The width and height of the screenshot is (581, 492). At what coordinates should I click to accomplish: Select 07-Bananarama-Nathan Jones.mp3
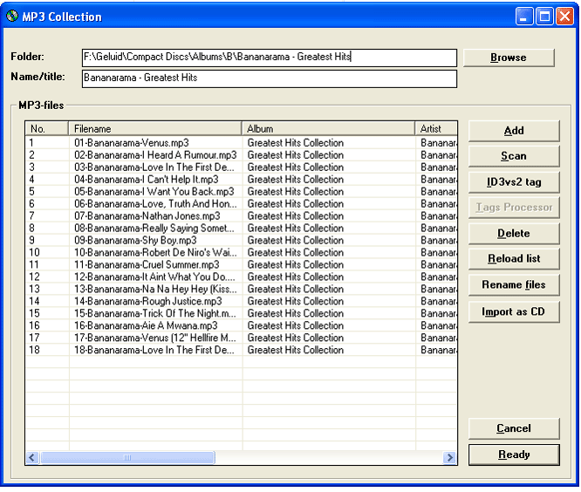pos(147,216)
